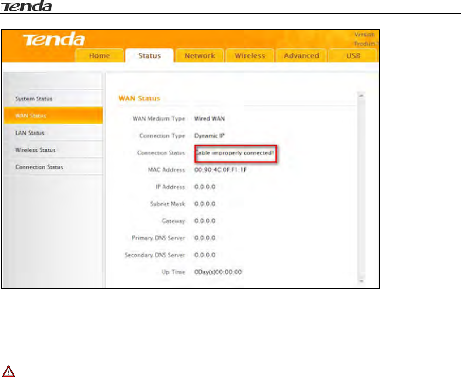
Task: Open Connection Status sidebar entry
Action: click(x=53, y=167)
